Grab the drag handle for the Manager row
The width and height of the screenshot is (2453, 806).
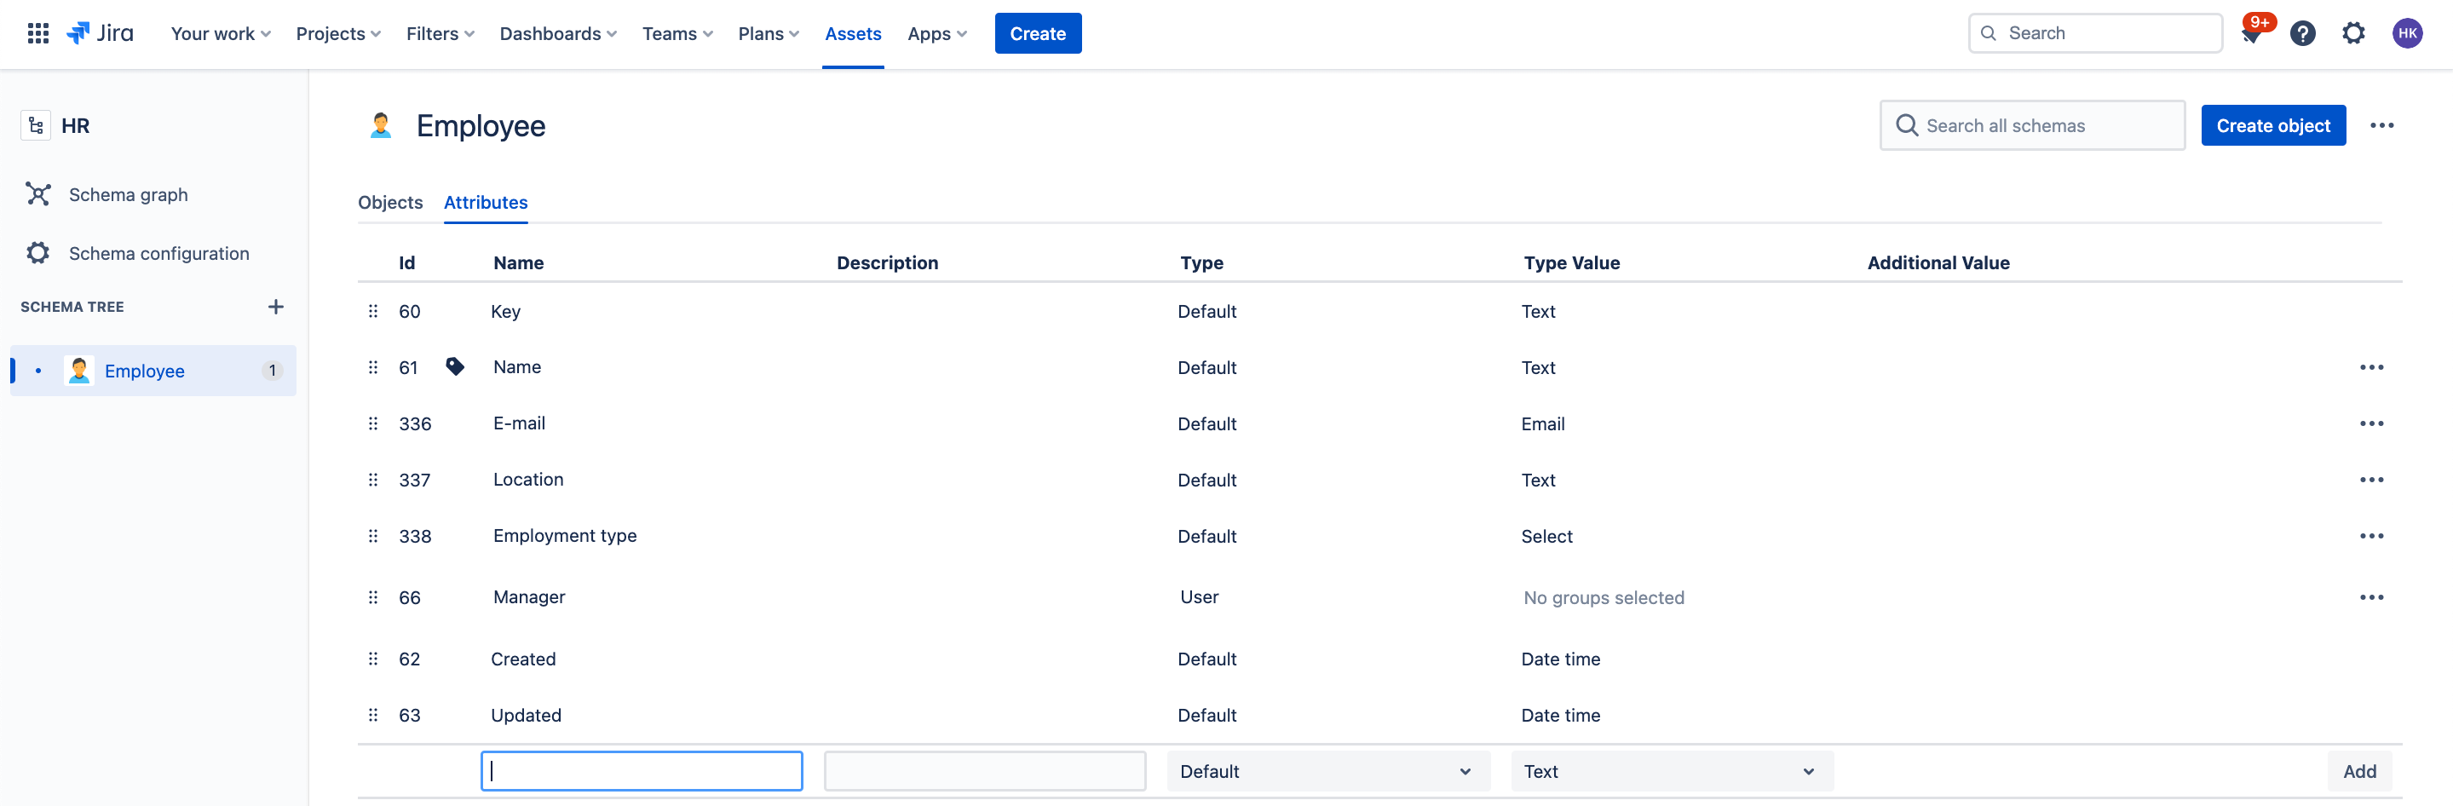(x=373, y=597)
